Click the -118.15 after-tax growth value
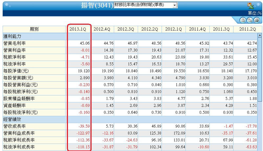The width and height of the screenshot is (263, 151). pos(83,147)
